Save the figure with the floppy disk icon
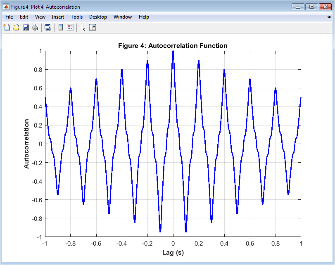The width and height of the screenshot is (335, 265). [26, 27]
